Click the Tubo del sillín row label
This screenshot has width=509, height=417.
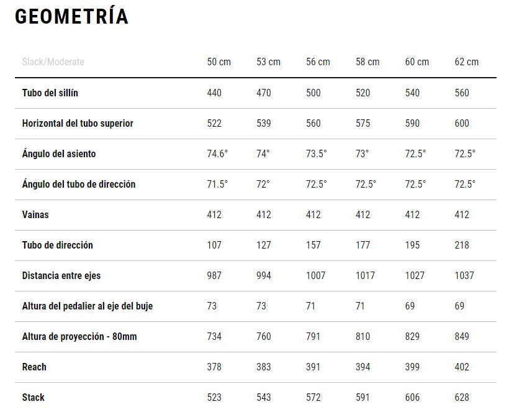pyautogui.click(x=50, y=93)
